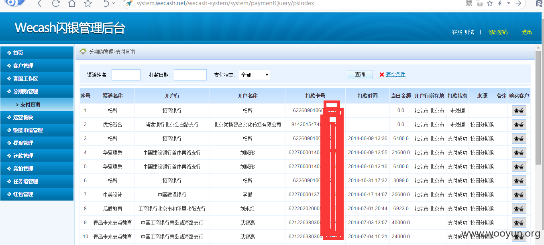The height and width of the screenshot is (245, 544).
Task: Expand 任务墙管理 in the sidebar
Action: coord(37,181)
